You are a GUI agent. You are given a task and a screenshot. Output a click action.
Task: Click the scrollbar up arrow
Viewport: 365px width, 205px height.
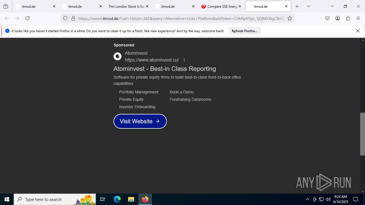[x=362, y=40]
